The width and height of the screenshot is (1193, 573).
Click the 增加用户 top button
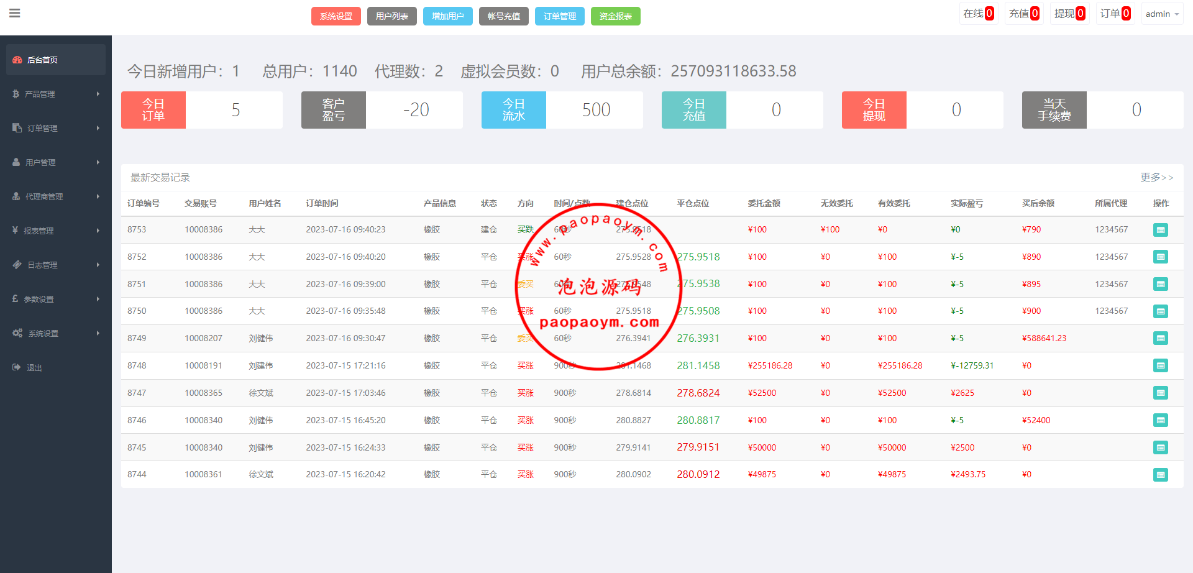click(x=447, y=16)
